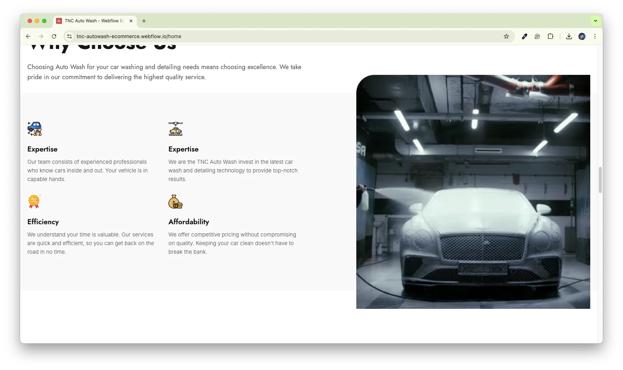Expand the tab search dropdown arrow

click(596, 21)
